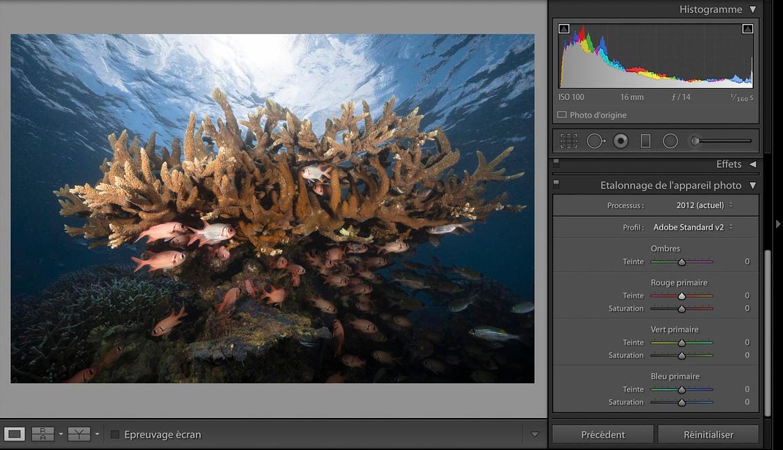Open the Processus 2012 (actuel) dropdown

[x=705, y=205]
